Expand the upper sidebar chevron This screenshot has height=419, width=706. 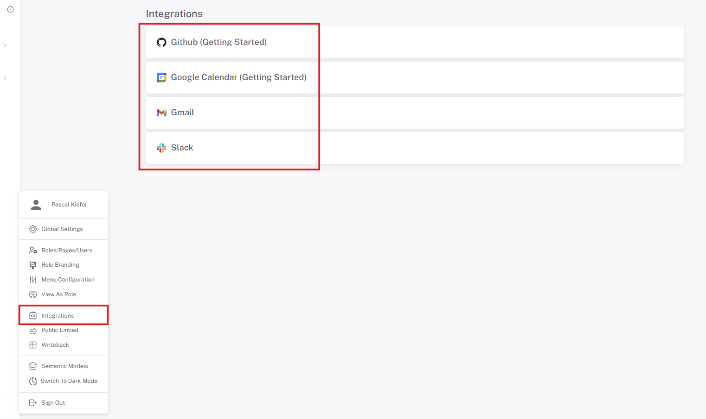(5, 45)
